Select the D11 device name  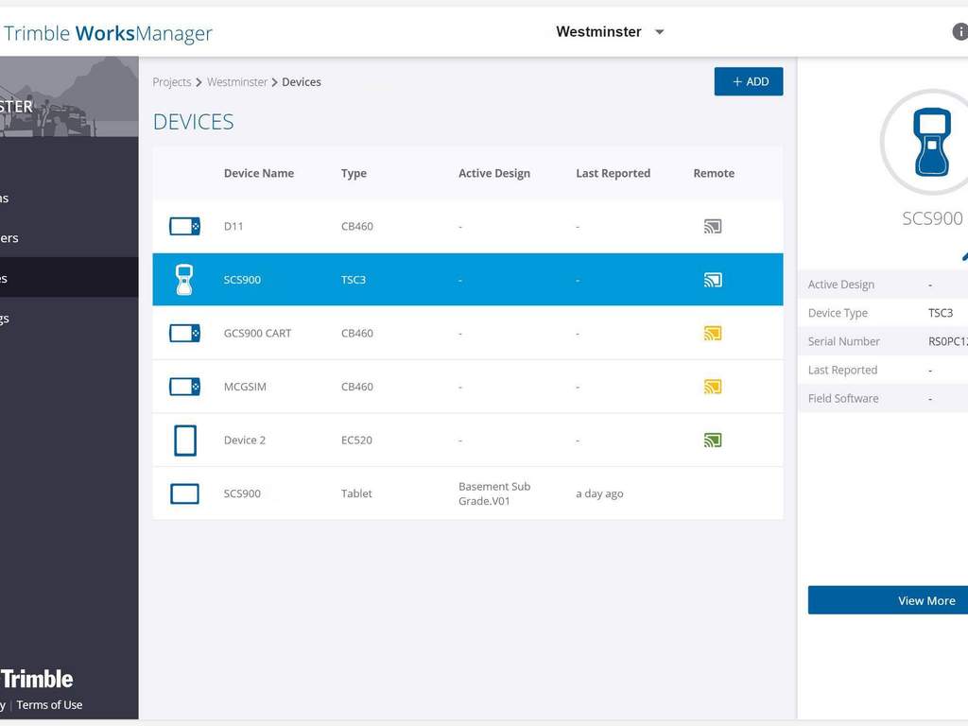[x=233, y=227]
